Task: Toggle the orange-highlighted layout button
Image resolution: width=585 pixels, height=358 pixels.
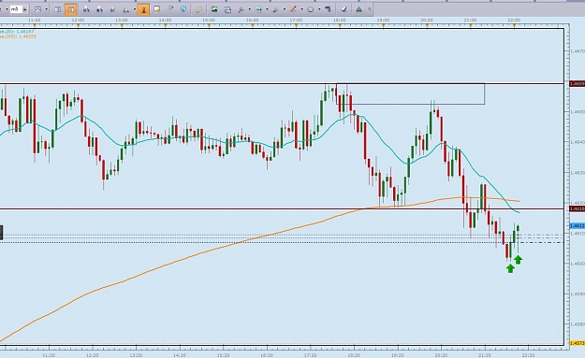Action: coord(70,9)
